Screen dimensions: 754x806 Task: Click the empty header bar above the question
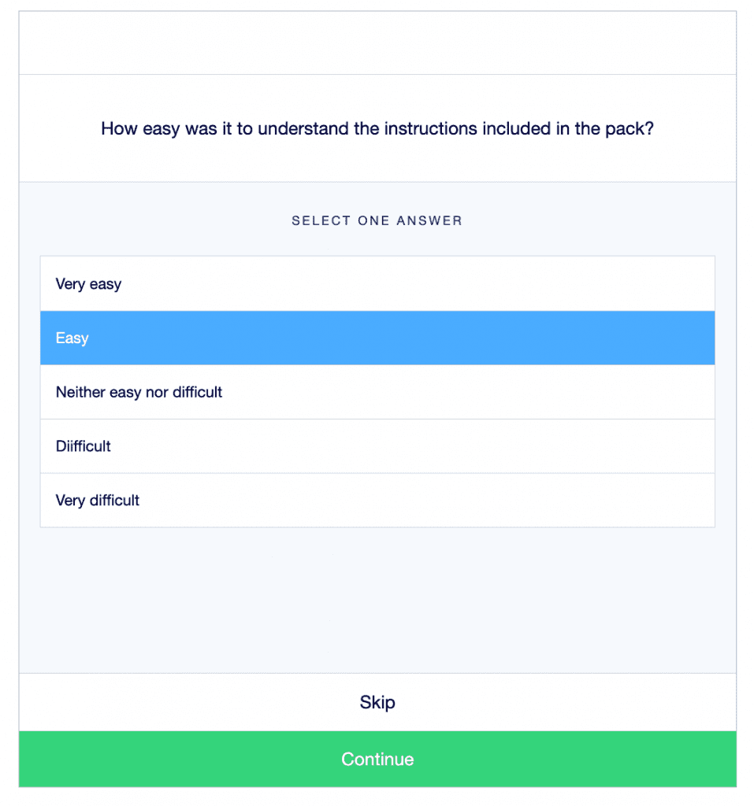pos(377,43)
